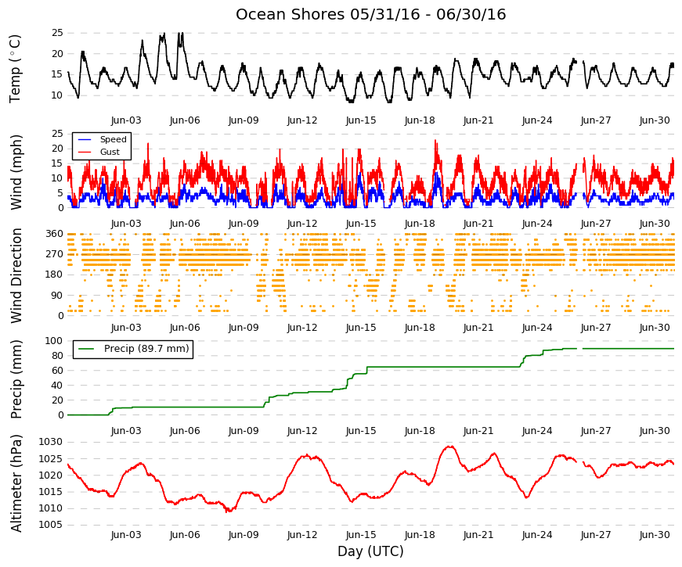Click the 1030 tick on altimeter axis

coord(50,442)
